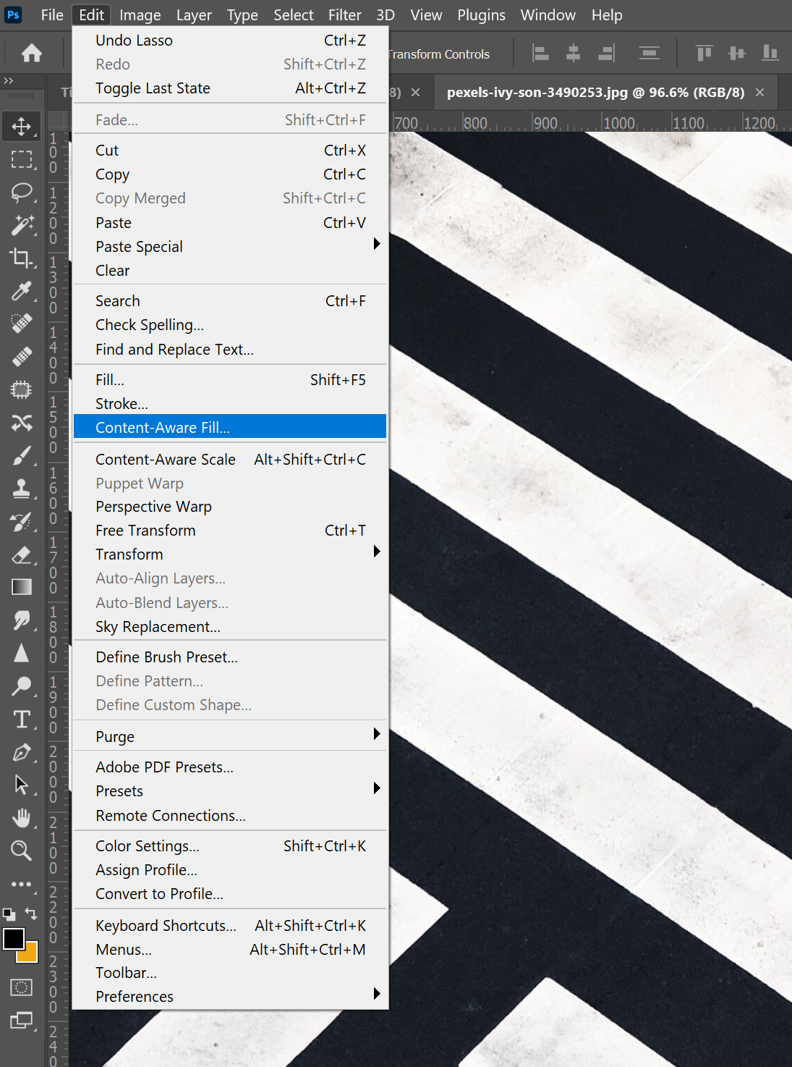
Task: Open the Filter menu
Action: click(x=345, y=14)
